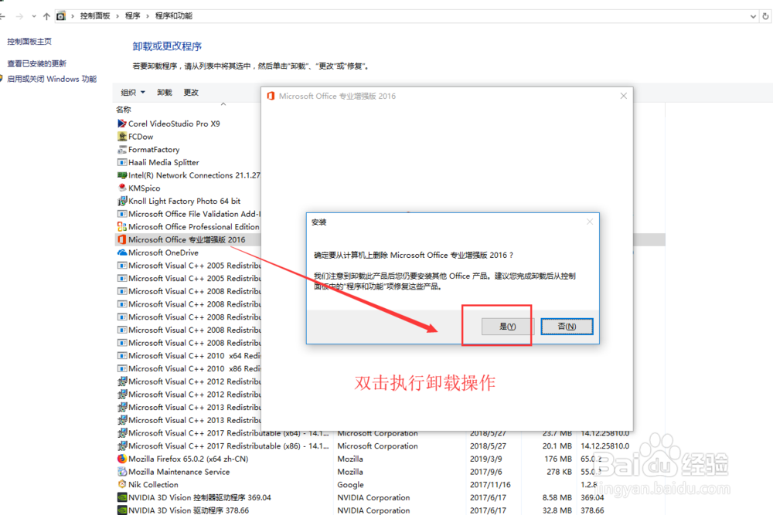773x515 pixels.
Task: Confirm uninstall with 是(Y) button
Action: (x=507, y=327)
